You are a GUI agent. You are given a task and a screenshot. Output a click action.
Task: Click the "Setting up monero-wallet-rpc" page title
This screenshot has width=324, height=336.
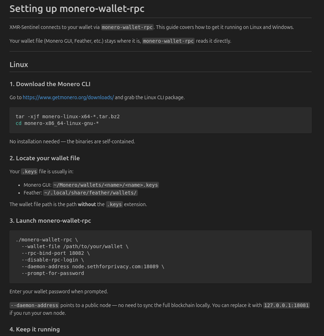77,9
